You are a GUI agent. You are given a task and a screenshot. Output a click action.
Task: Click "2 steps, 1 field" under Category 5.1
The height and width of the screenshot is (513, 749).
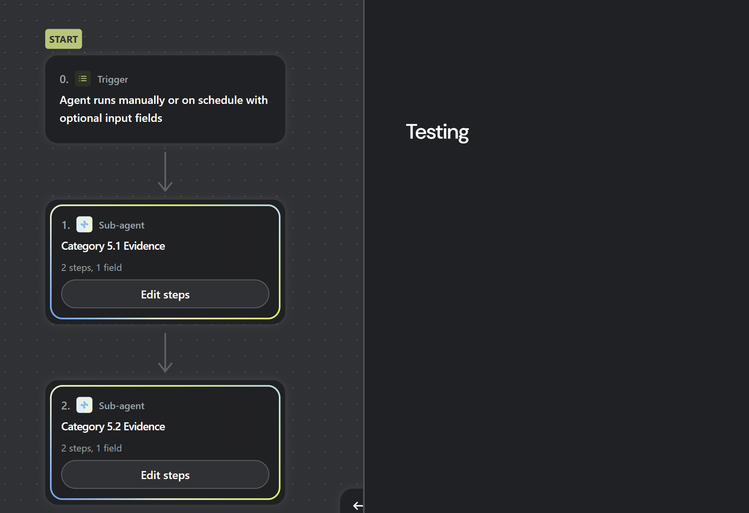[x=92, y=268]
